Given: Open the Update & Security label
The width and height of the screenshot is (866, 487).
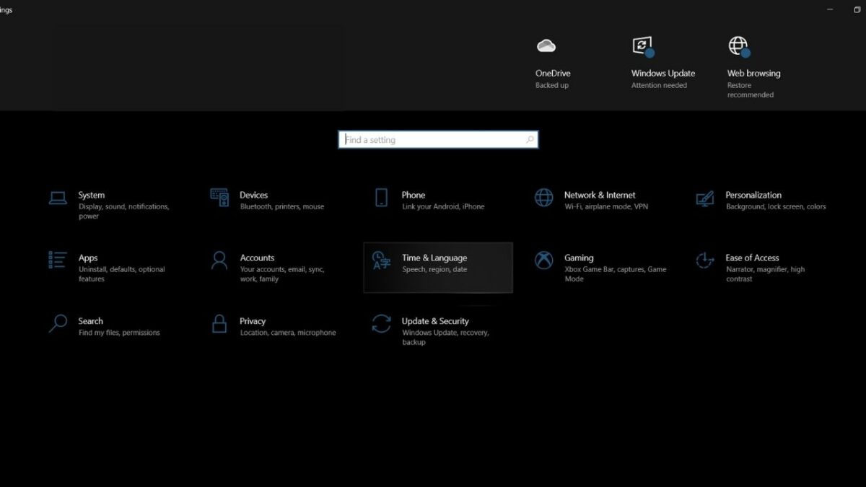Looking at the screenshot, I should point(435,321).
